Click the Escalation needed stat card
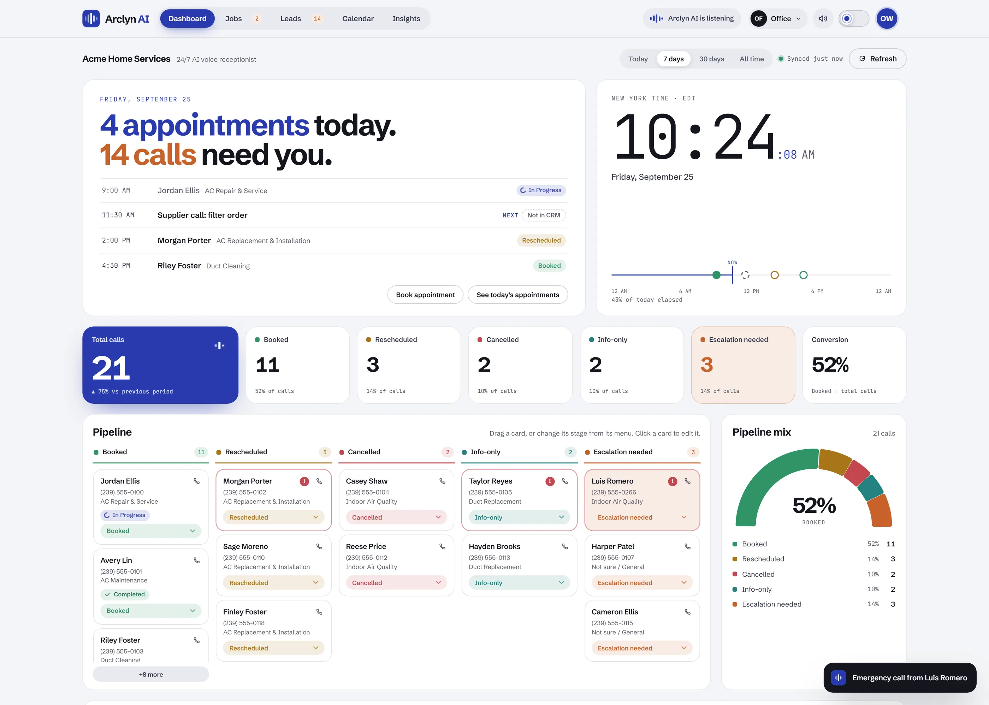 click(x=743, y=365)
